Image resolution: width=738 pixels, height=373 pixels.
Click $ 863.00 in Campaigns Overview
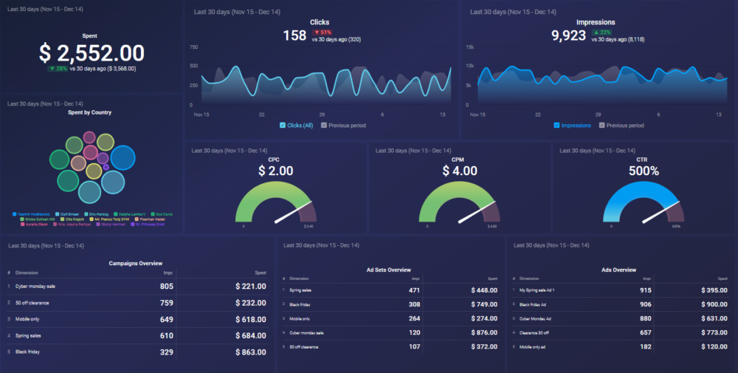pyautogui.click(x=251, y=352)
